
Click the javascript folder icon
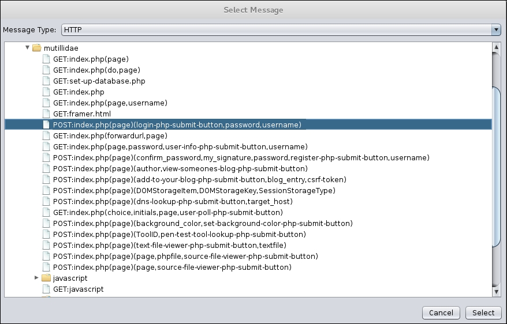click(x=47, y=278)
